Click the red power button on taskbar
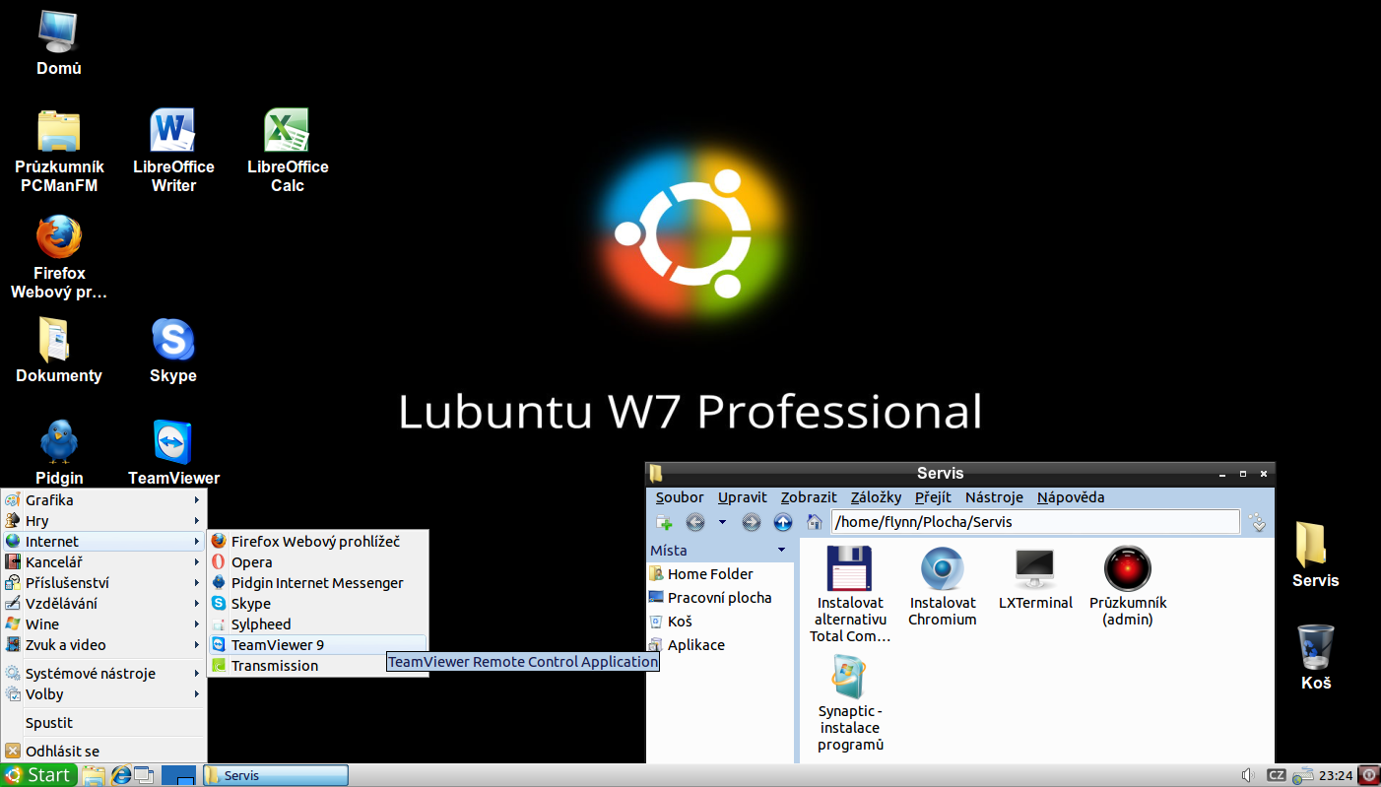 (1369, 775)
